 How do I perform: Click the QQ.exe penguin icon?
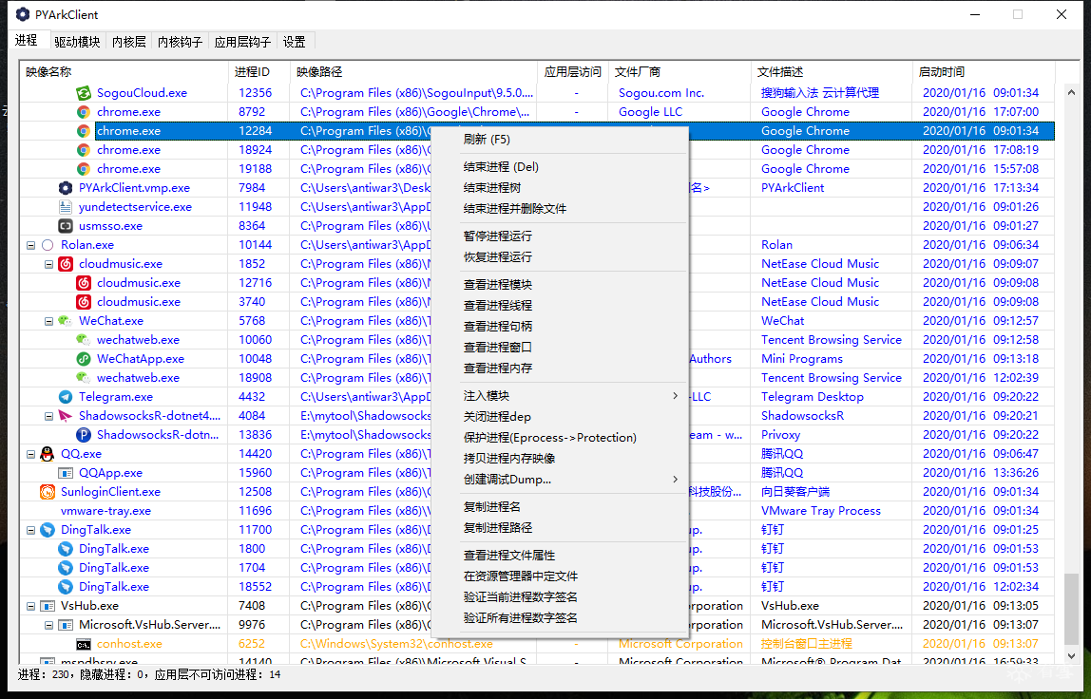pyautogui.click(x=48, y=454)
